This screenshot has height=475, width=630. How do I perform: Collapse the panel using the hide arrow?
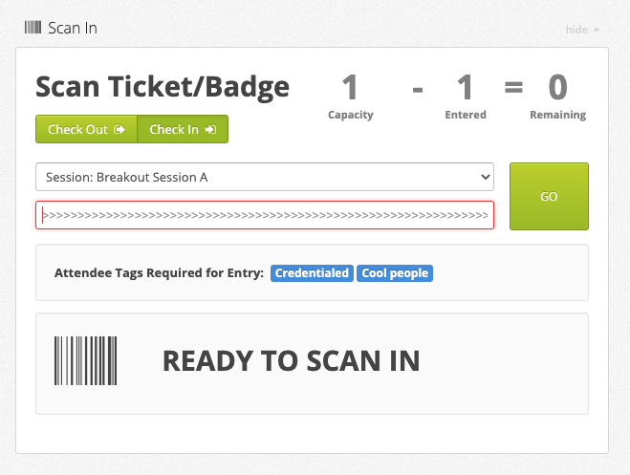tap(597, 30)
